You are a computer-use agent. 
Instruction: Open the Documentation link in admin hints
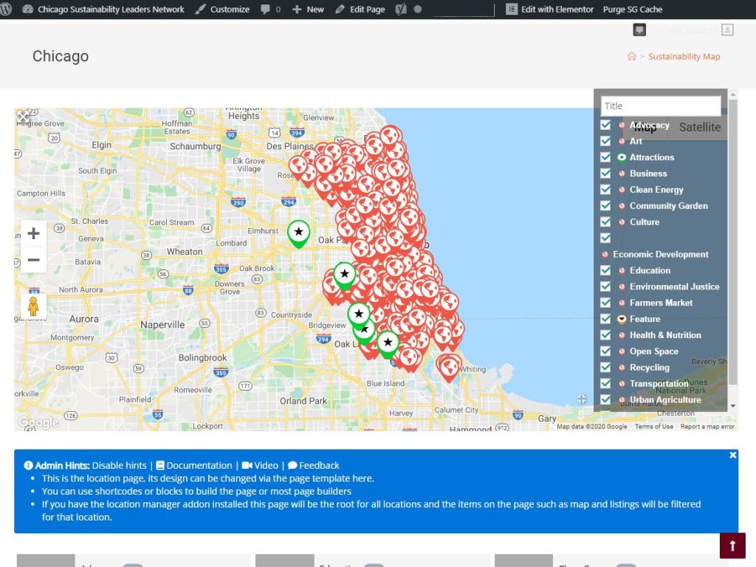(194, 465)
